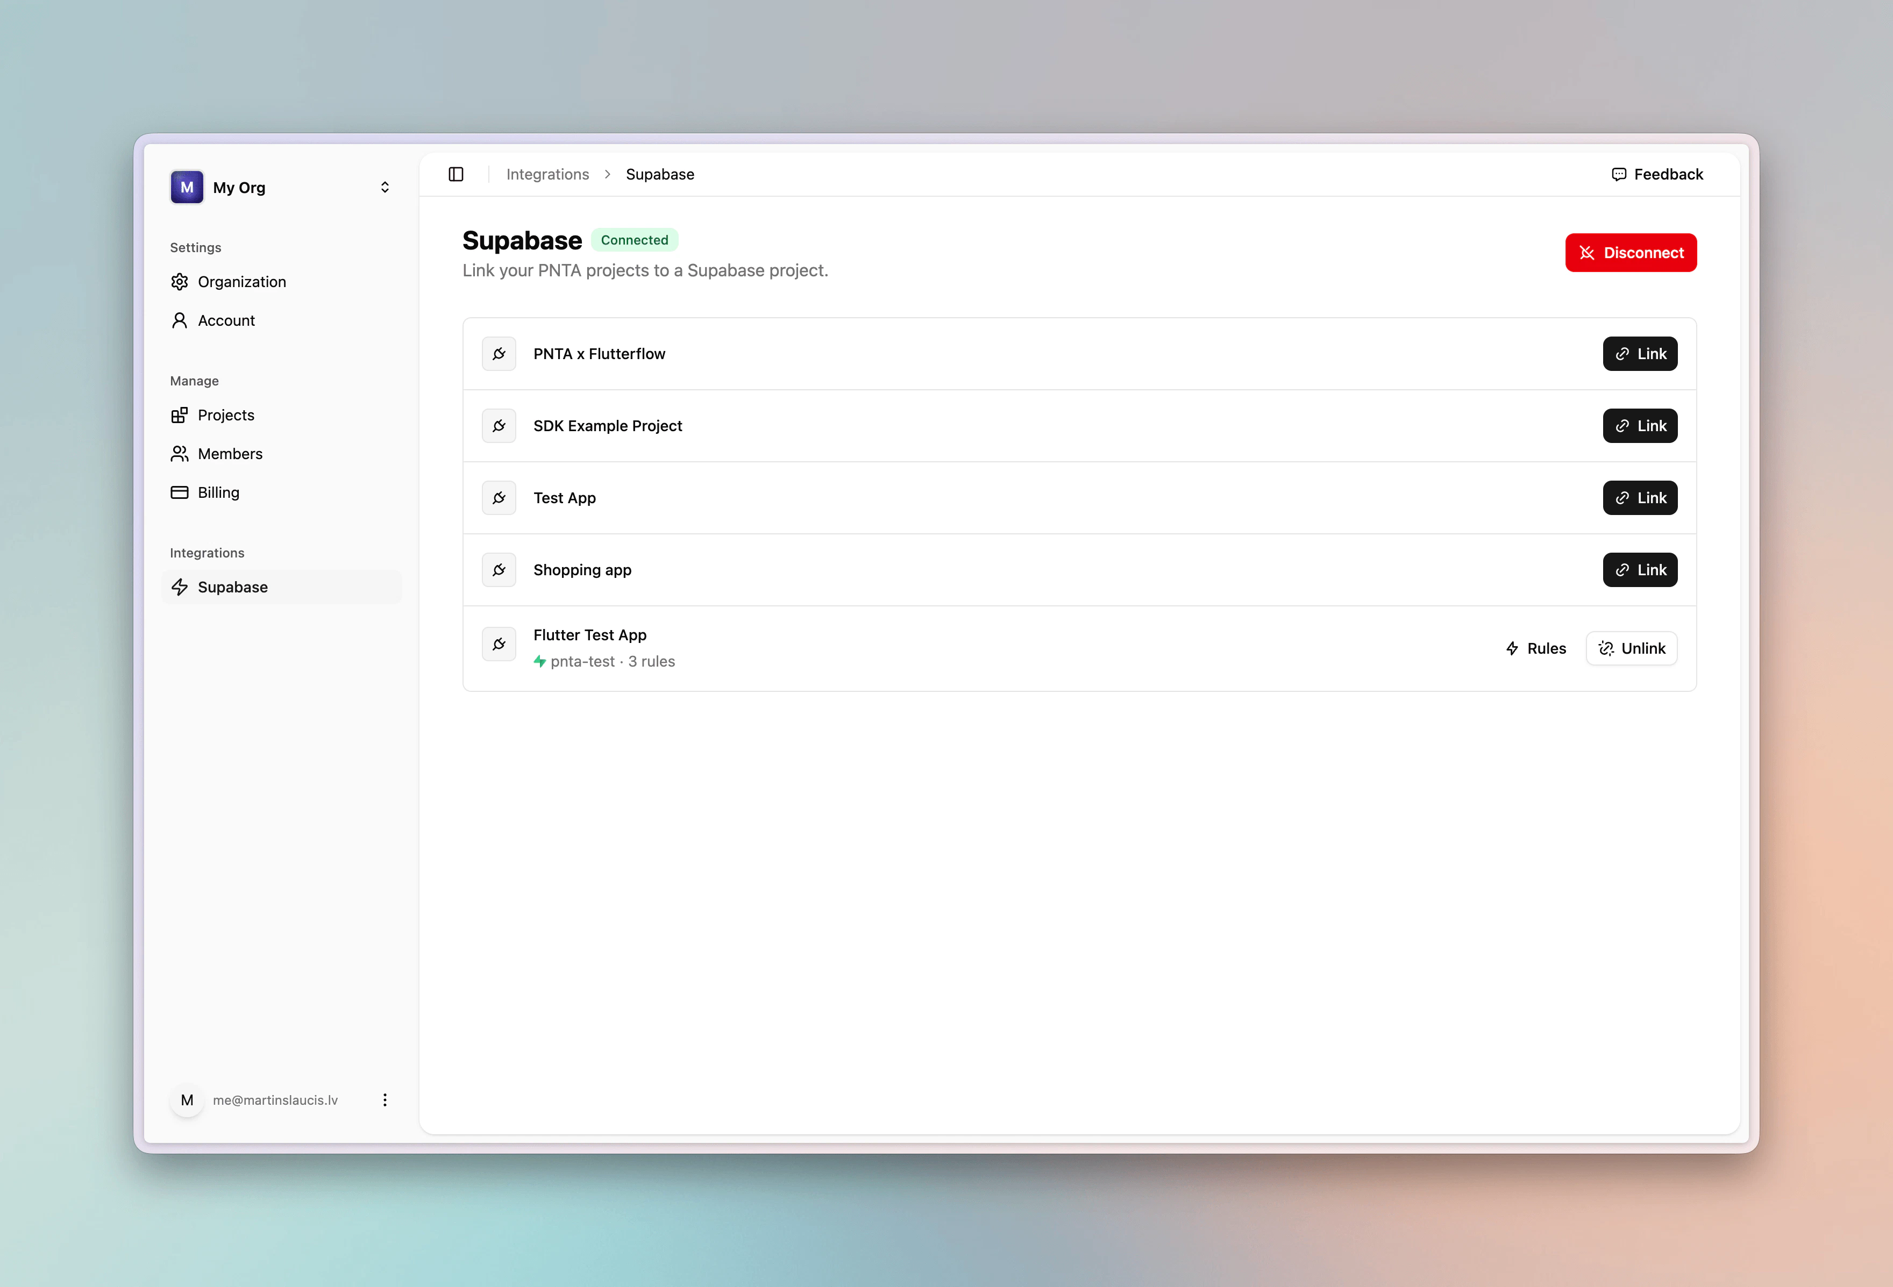Click the PNTA x Flutterflow project name
This screenshot has width=1893, height=1287.
click(x=600, y=354)
